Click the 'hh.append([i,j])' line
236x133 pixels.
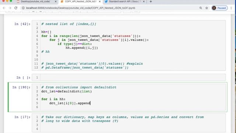tap(82, 48)
